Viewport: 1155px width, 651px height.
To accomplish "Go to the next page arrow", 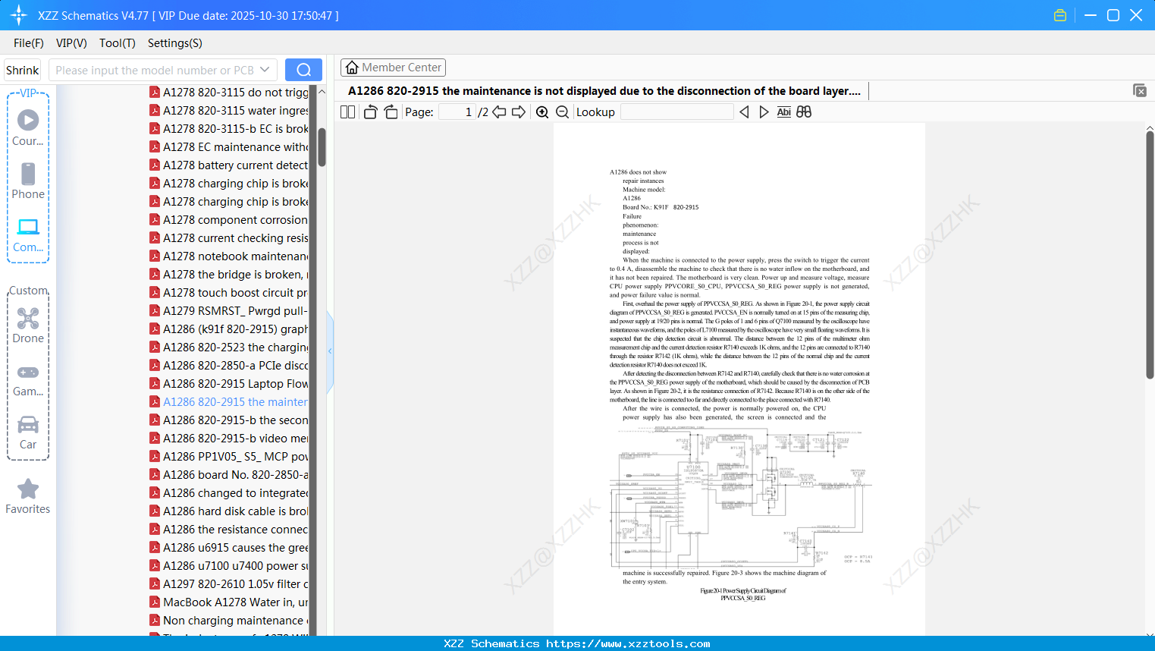I will coord(519,112).
